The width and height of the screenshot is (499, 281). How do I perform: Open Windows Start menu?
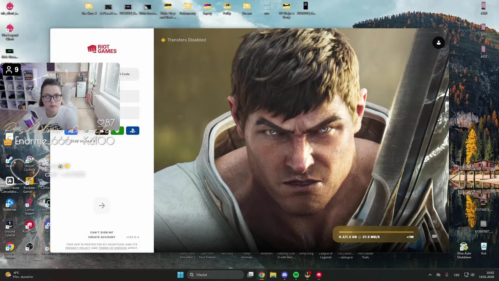[x=180, y=275]
